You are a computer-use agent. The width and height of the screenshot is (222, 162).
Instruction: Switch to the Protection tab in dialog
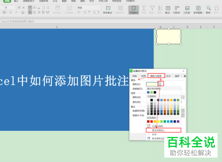177,76
